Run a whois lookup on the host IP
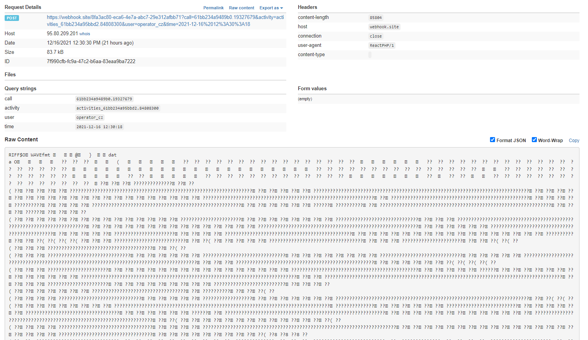588x340 pixels. (x=84, y=34)
